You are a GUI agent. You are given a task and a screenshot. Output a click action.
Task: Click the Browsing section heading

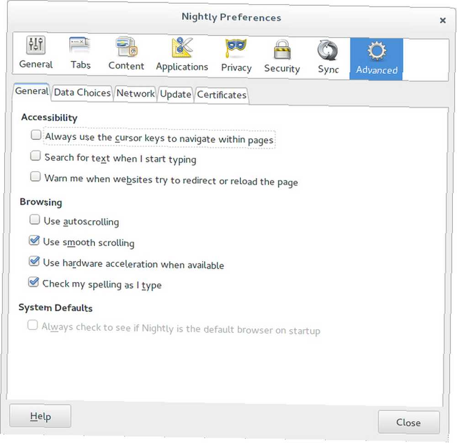click(x=41, y=203)
